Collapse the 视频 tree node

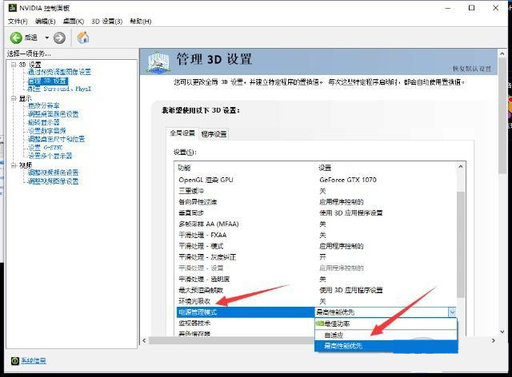click(x=14, y=165)
